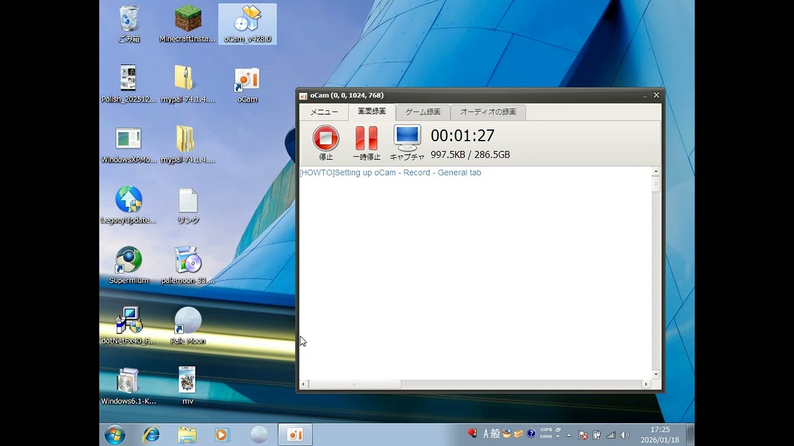Select the oCam_v428.0 installer desktop icon
Image resolution: width=794 pixels, height=446 pixels.
[x=248, y=24]
